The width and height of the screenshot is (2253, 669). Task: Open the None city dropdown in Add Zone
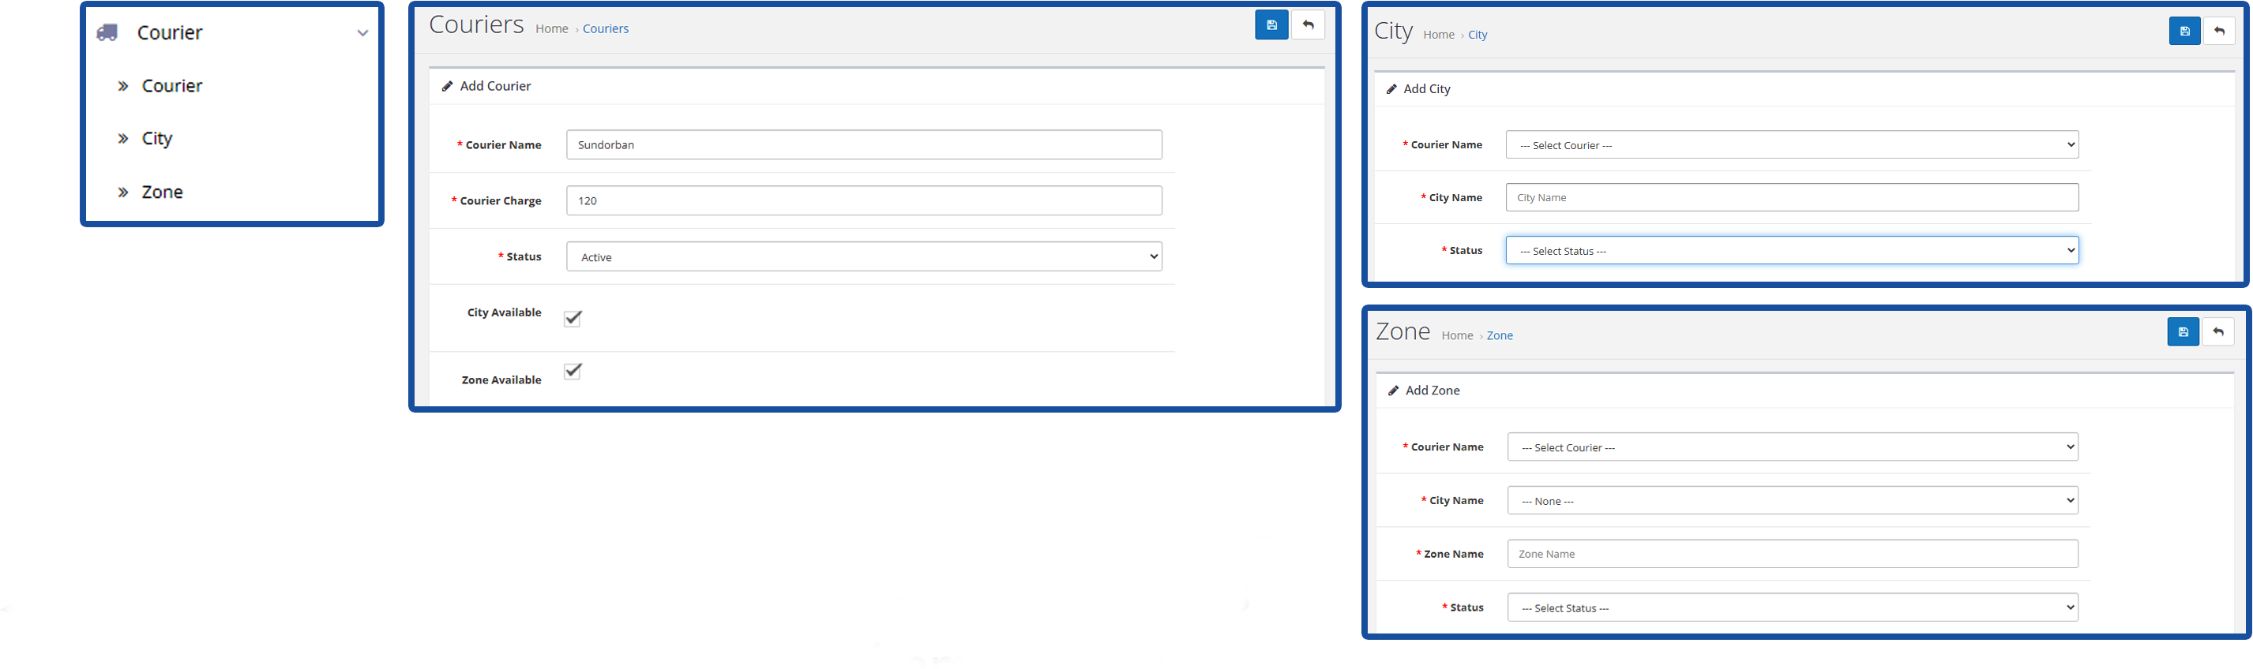click(x=1793, y=500)
